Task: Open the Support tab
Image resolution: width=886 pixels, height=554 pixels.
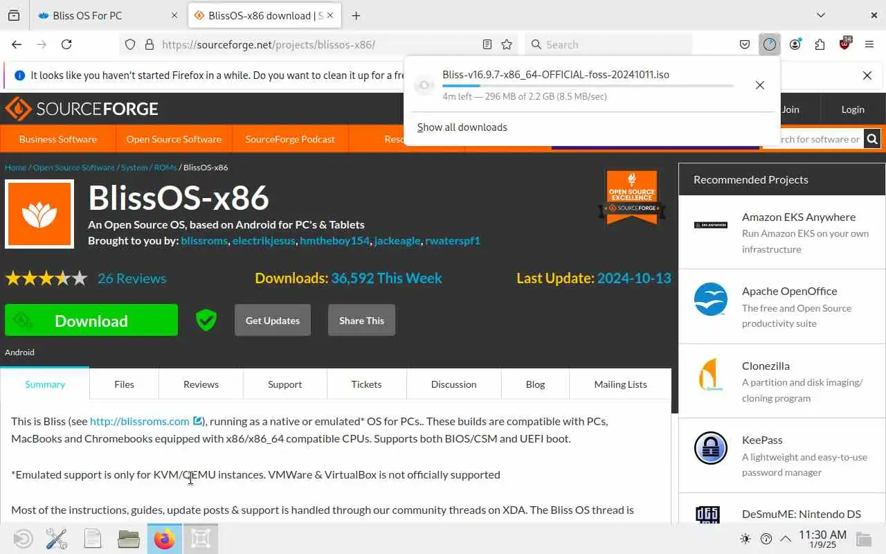Action: click(285, 384)
